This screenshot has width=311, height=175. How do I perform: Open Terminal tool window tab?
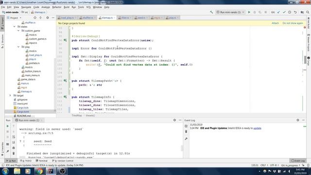42,161
